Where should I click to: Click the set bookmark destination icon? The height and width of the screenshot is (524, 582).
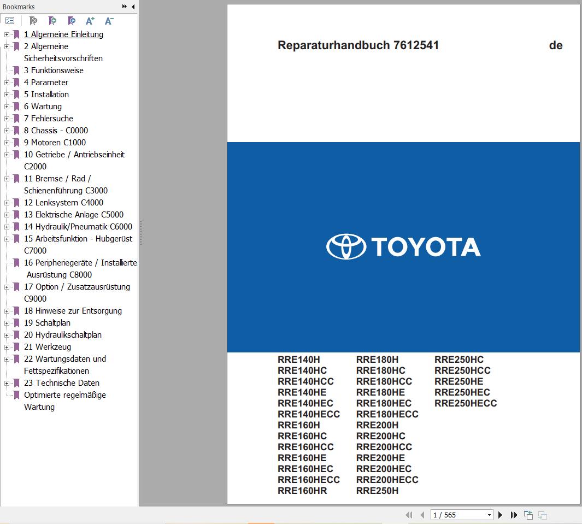71,21
